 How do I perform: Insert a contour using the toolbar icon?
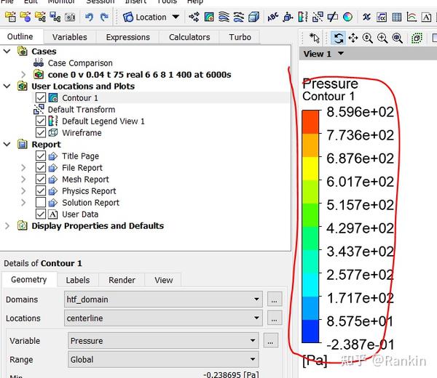tap(209, 17)
